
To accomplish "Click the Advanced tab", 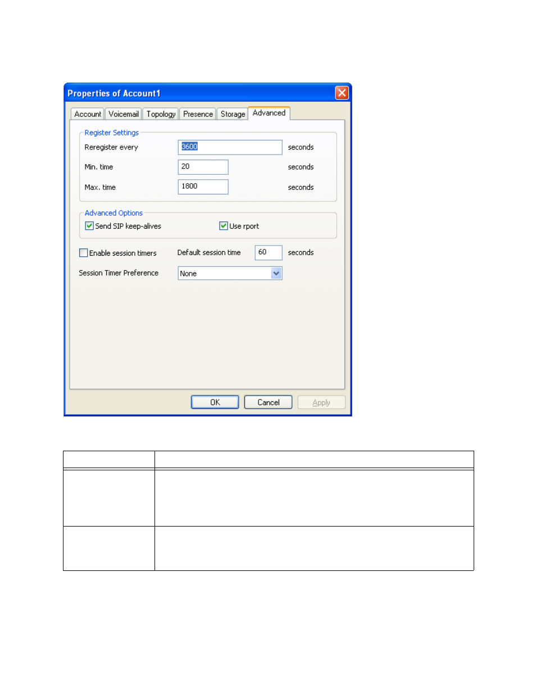I will point(269,113).
